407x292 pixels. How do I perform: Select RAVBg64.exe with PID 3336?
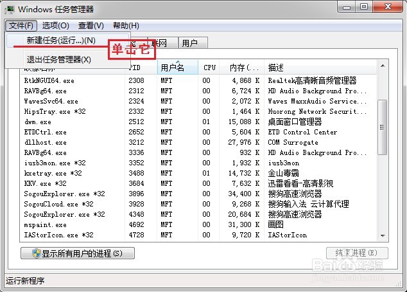pos(198,152)
